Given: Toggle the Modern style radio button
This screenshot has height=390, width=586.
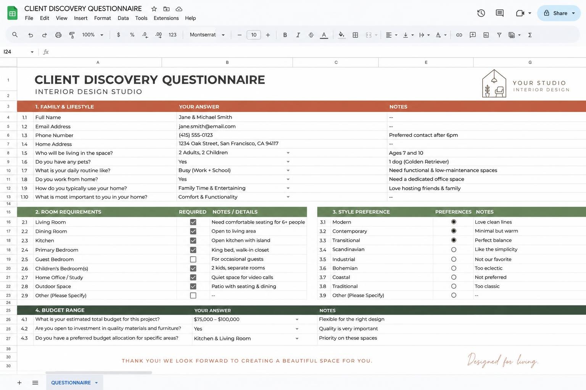Looking at the screenshot, I should [x=454, y=222].
